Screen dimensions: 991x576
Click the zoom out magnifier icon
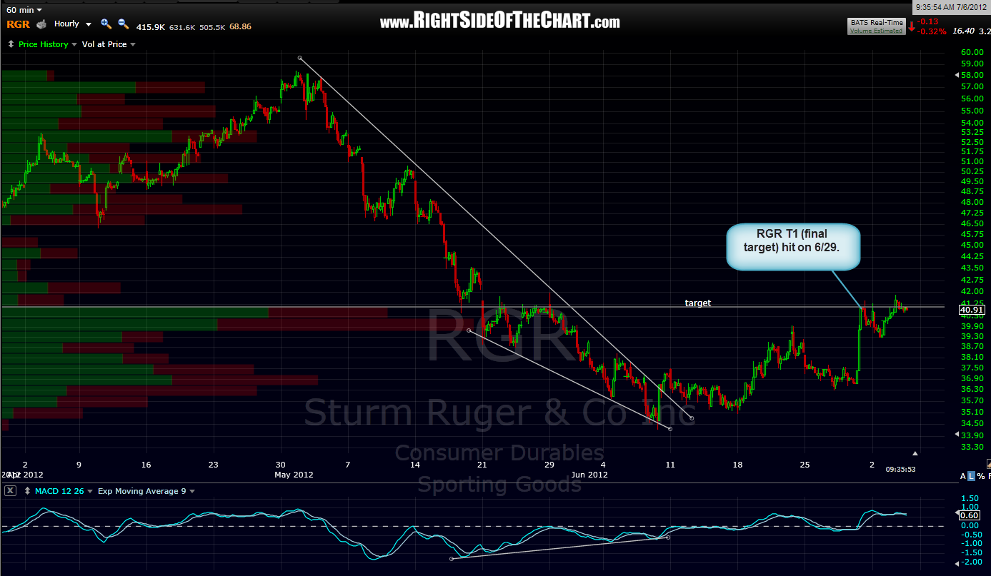[x=122, y=24]
